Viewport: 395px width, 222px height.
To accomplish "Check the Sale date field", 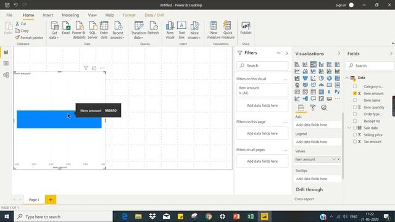I will (x=355, y=128).
